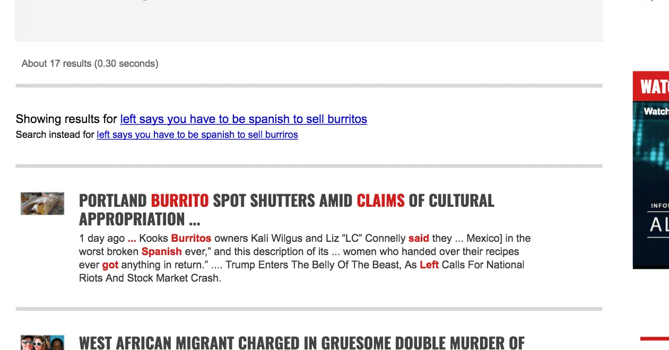Click the highlighted word "Burritos" in the snippet
This screenshot has height=350, width=669.
(x=191, y=238)
